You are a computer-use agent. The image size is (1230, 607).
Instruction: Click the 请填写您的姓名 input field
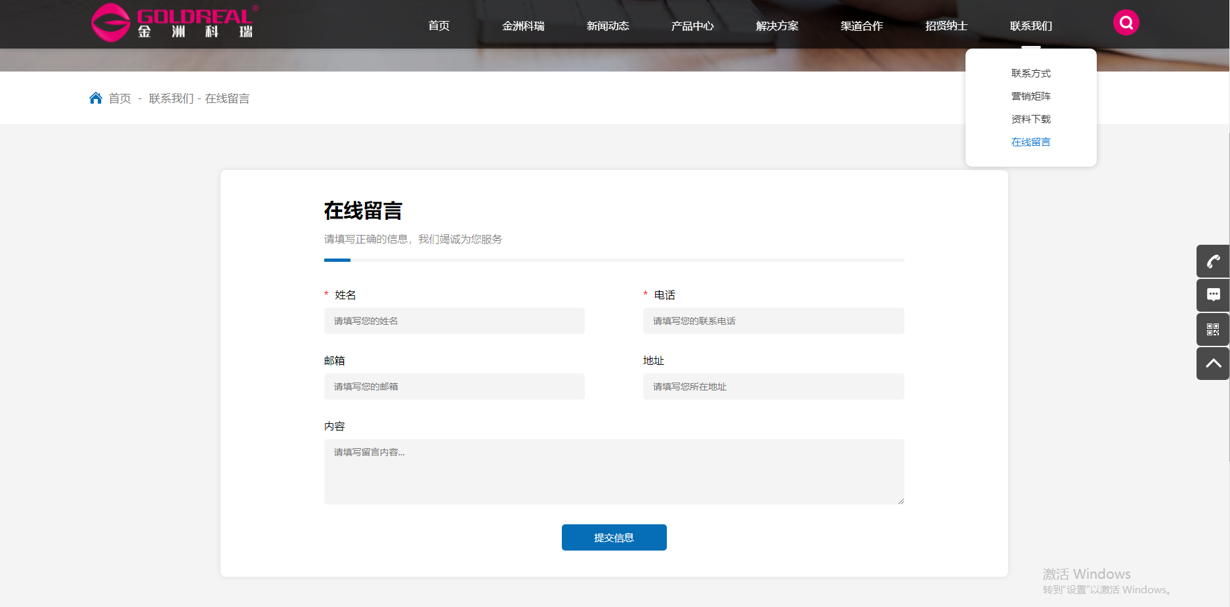pyautogui.click(x=454, y=321)
